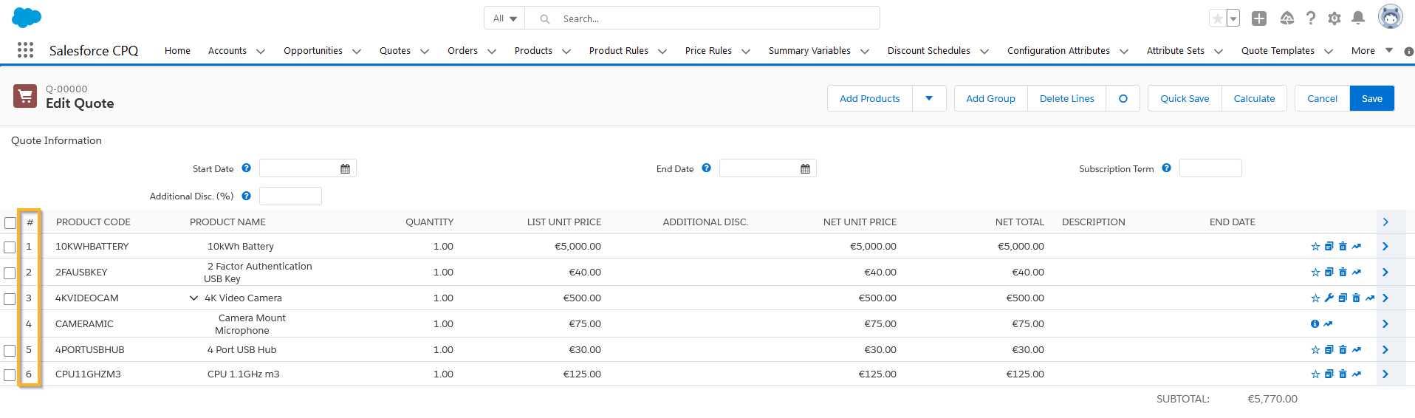Open the App Launcher grid
Image resolution: width=1415 pixels, height=418 pixels.
(x=25, y=50)
